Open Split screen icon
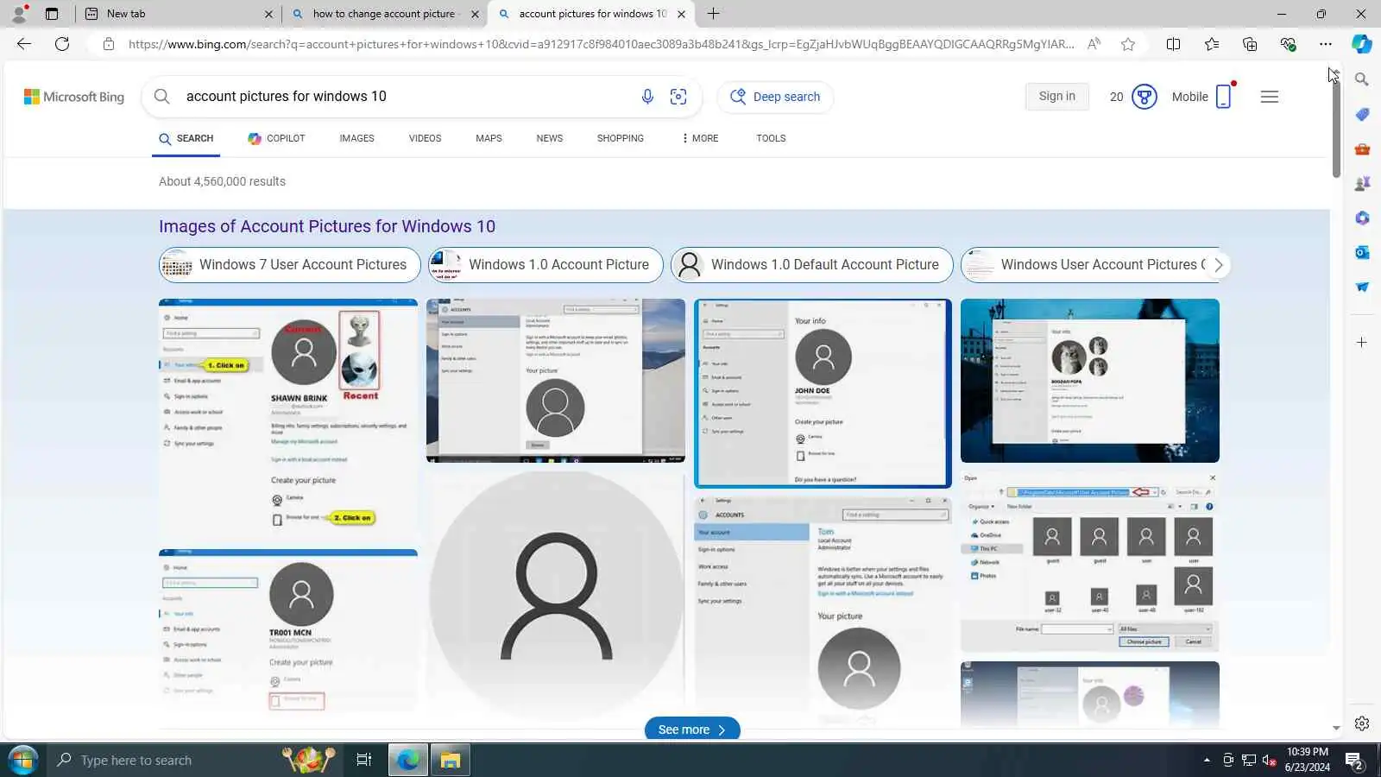The image size is (1381, 777). pos(1173,44)
